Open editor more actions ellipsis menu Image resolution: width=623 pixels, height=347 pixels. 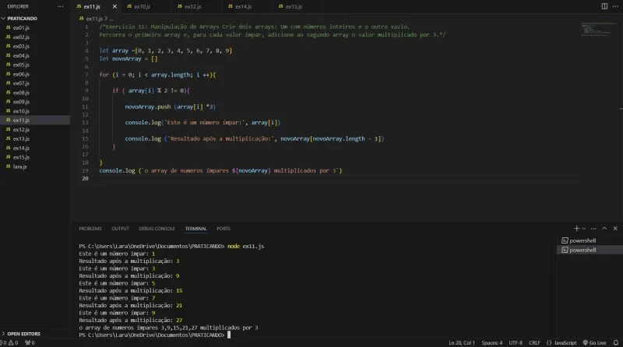(x=615, y=6)
